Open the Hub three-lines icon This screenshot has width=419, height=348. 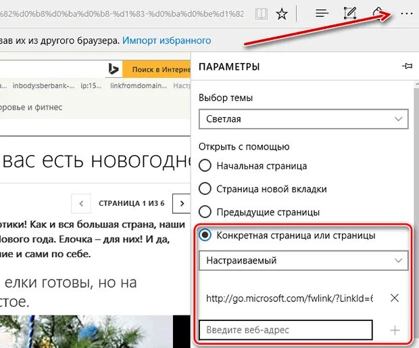pyautogui.click(x=322, y=13)
